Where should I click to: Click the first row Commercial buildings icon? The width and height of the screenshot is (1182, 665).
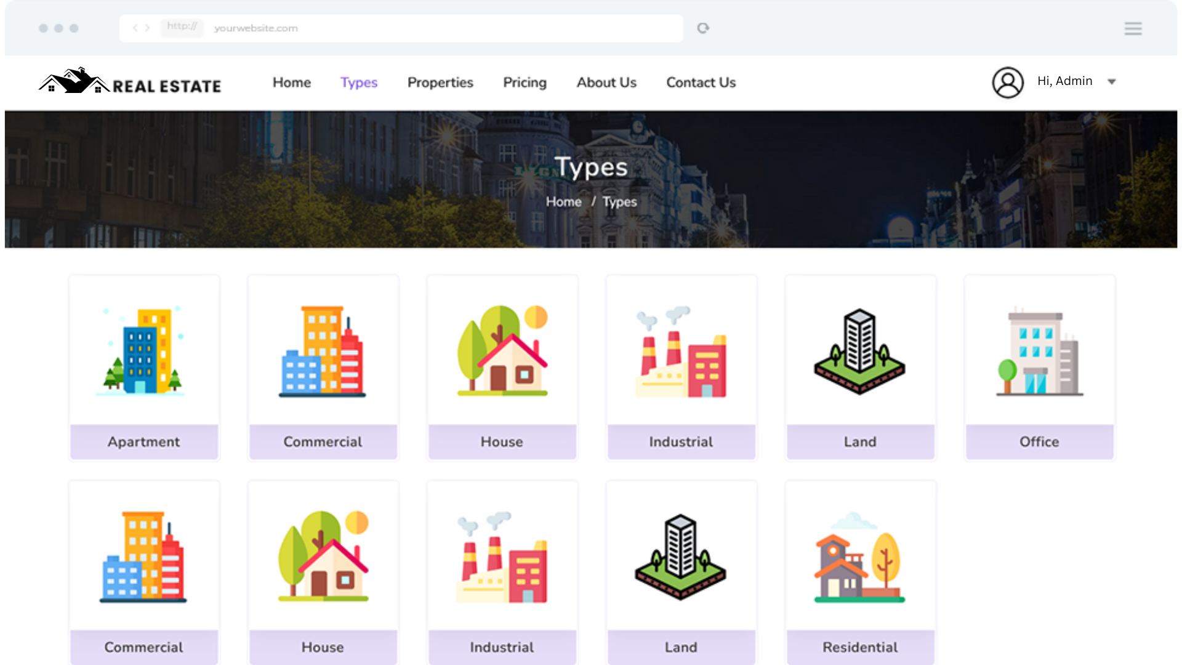point(323,351)
